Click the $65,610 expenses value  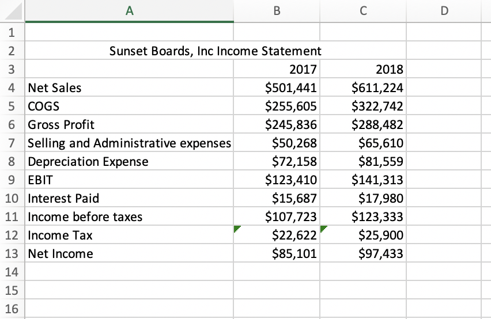363,143
